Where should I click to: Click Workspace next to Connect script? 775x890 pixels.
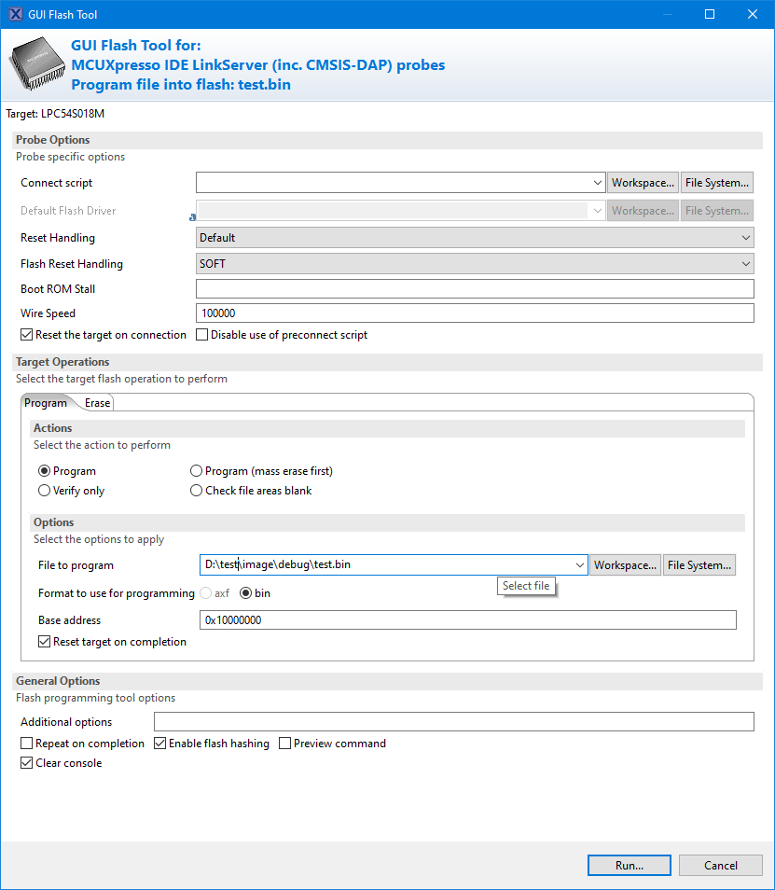tap(643, 182)
